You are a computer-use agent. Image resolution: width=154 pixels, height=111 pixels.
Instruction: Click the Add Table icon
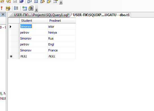[x=25, y=8]
